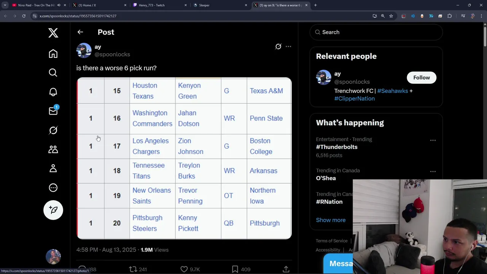Open tab search dropdown arrow
Viewport: 487px width, 274px height.
5,5
